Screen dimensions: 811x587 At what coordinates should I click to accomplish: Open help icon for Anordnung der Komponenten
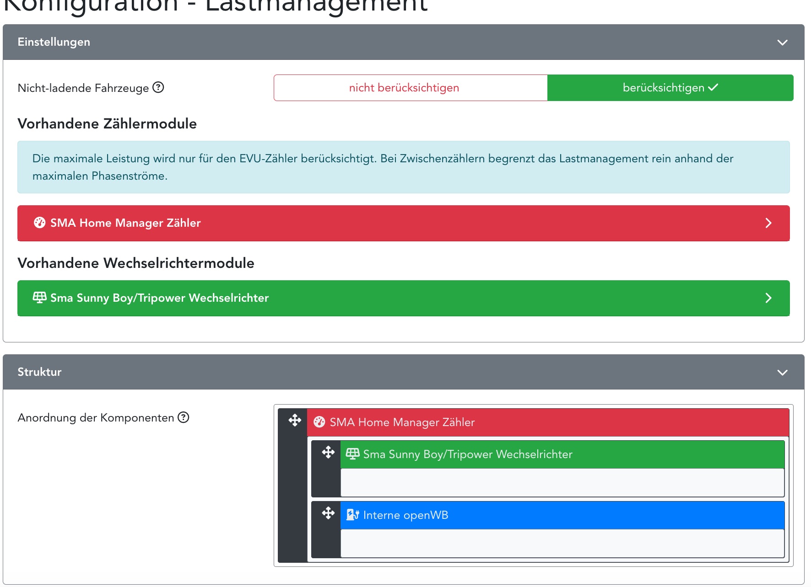click(183, 417)
